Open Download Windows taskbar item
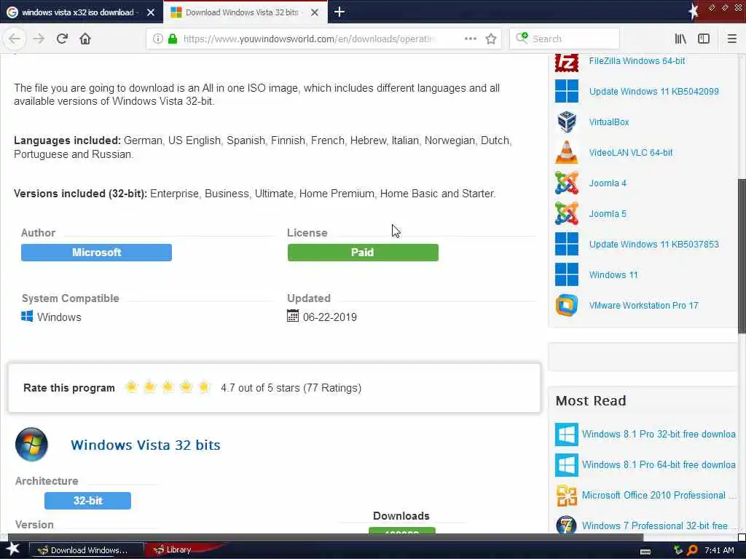This screenshot has width=746, height=559. (x=87, y=550)
